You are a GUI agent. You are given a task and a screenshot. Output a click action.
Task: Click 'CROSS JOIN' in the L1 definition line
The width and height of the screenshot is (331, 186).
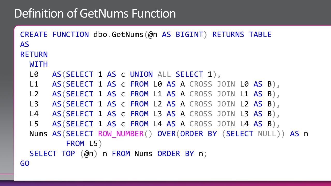click(x=212, y=84)
